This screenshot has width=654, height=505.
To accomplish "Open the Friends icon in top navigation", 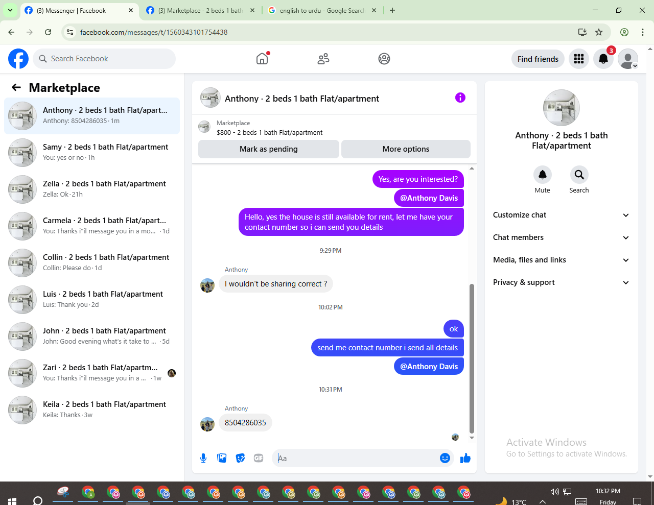I will coord(323,59).
